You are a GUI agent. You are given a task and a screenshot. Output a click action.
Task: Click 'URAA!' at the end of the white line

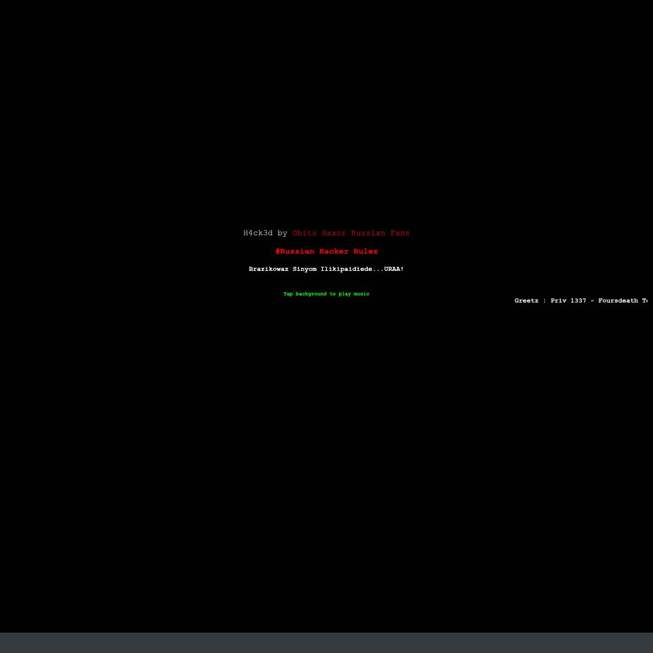coord(394,269)
